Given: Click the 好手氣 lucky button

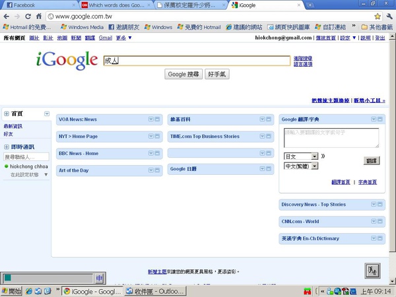Looking at the screenshot, I should click(x=217, y=74).
